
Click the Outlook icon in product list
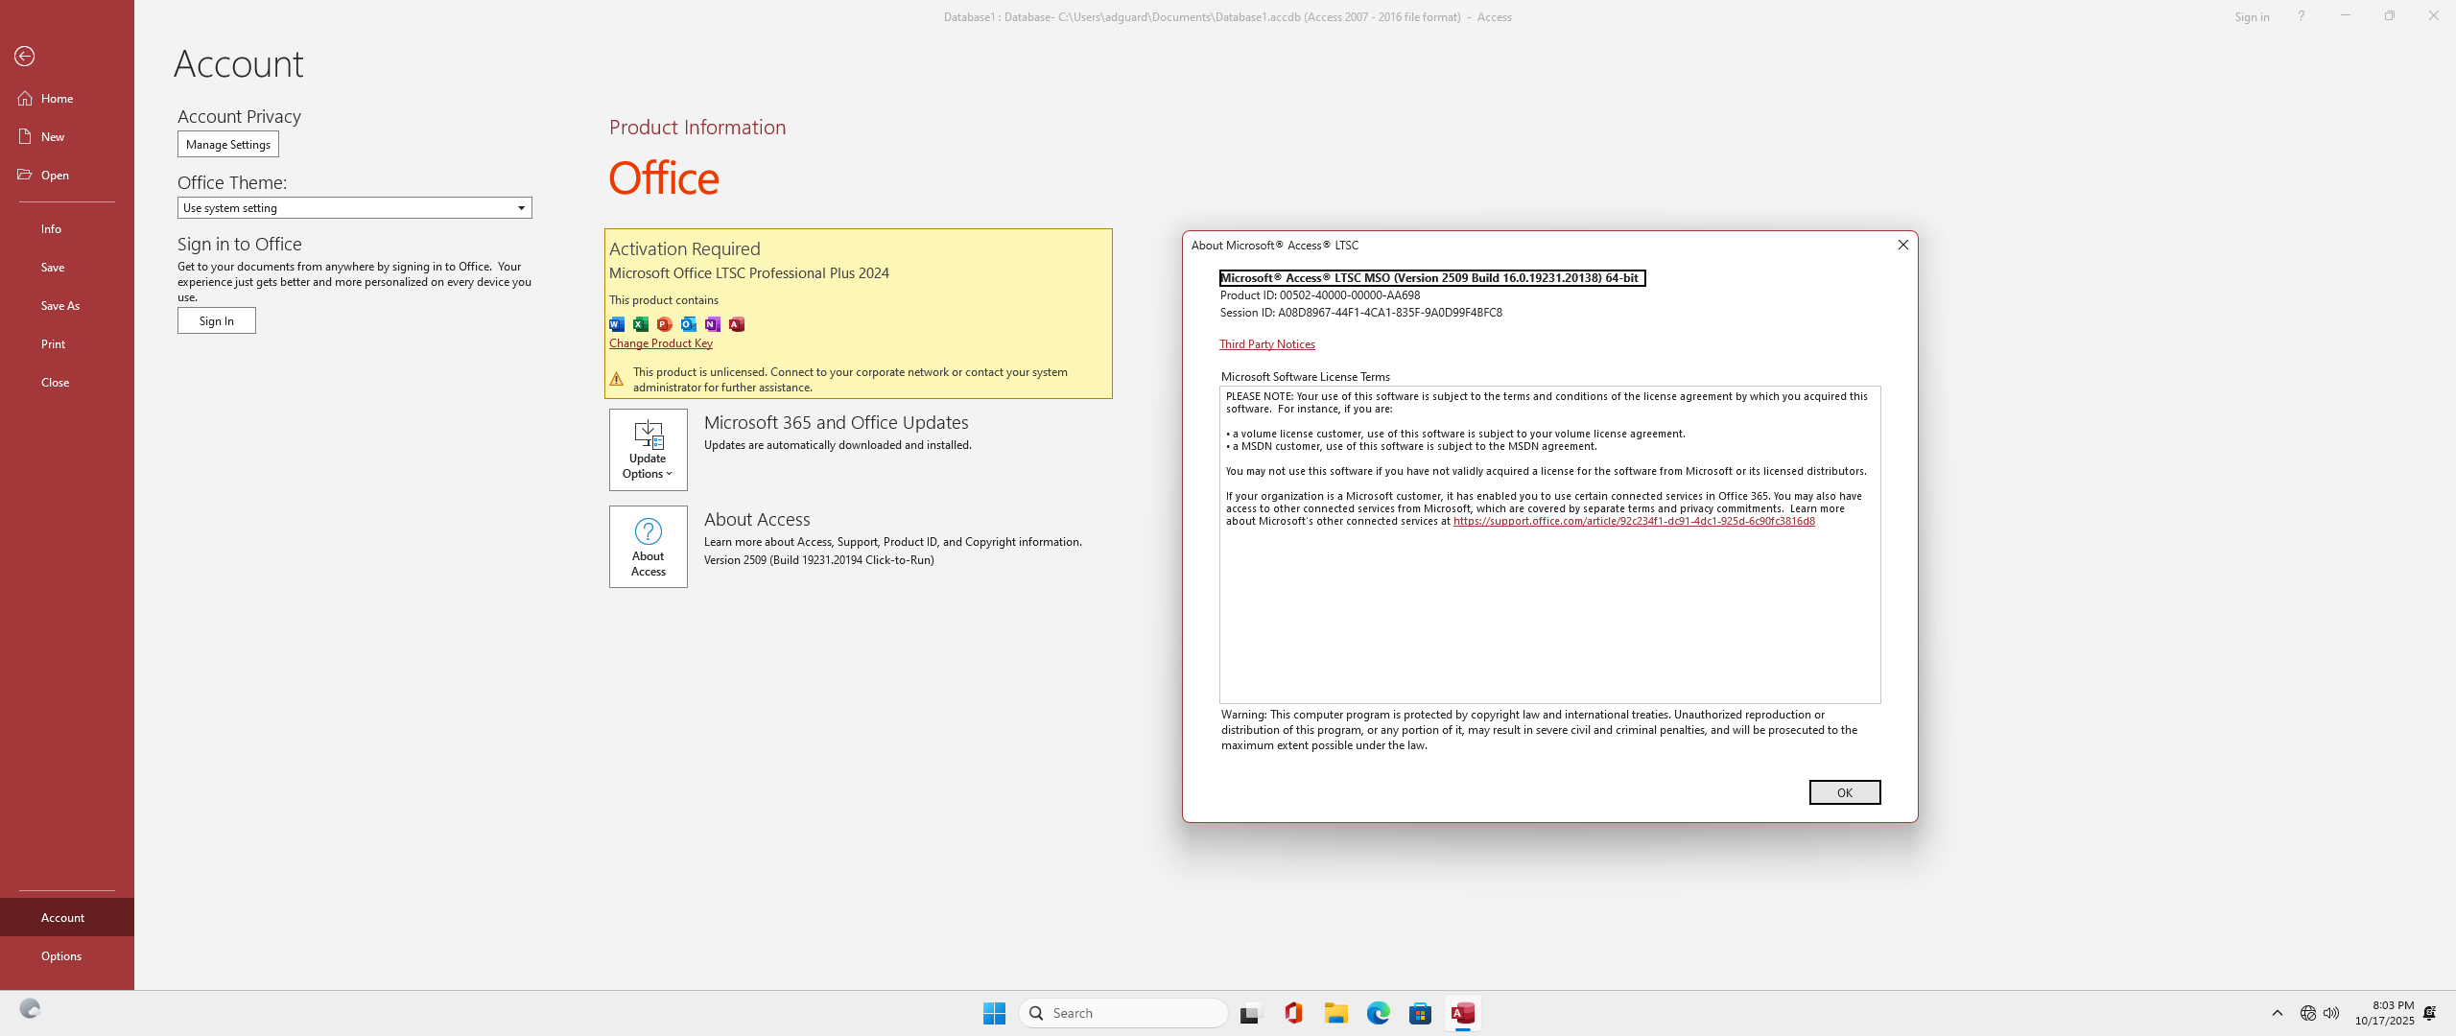point(689,324)
